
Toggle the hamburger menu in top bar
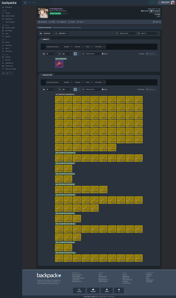pyautogui.click(x=25, y=3)
